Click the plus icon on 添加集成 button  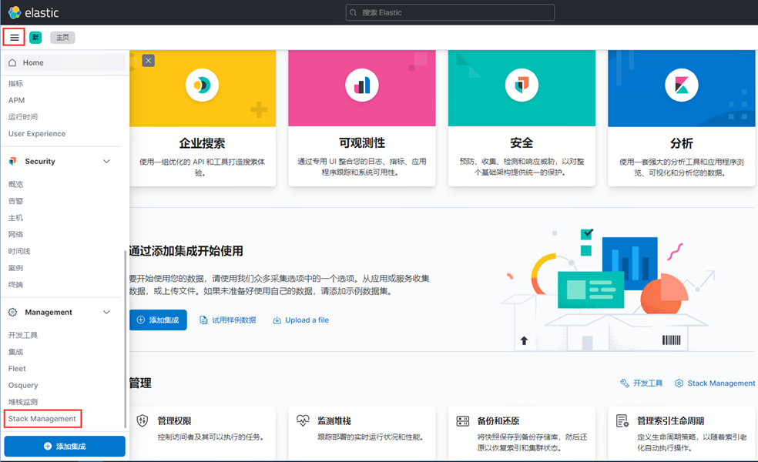tap(141, 320)
